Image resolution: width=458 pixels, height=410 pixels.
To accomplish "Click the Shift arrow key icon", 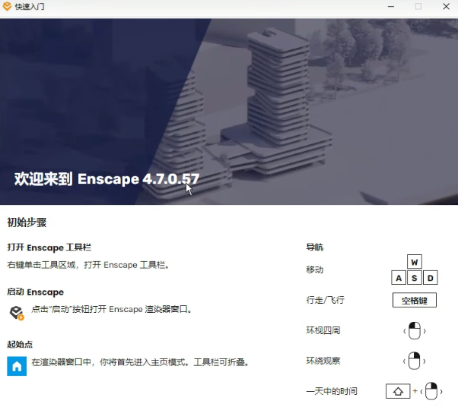I will pyautogui.click(x=397, y=392).
